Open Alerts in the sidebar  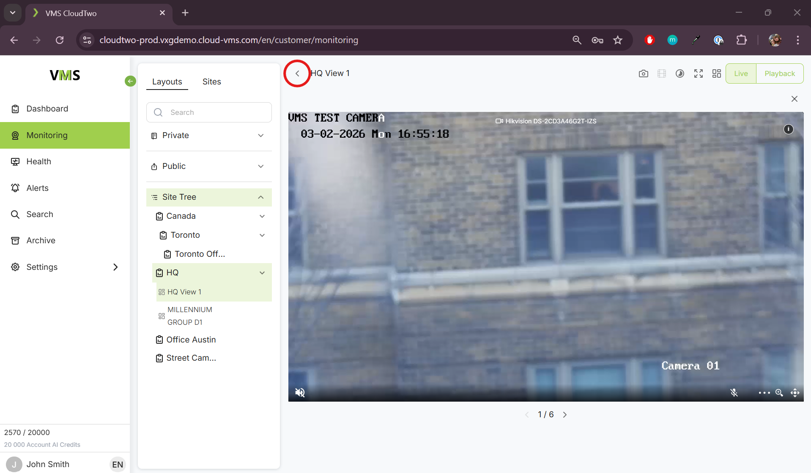pyautogui.click(x=37, y=188)
